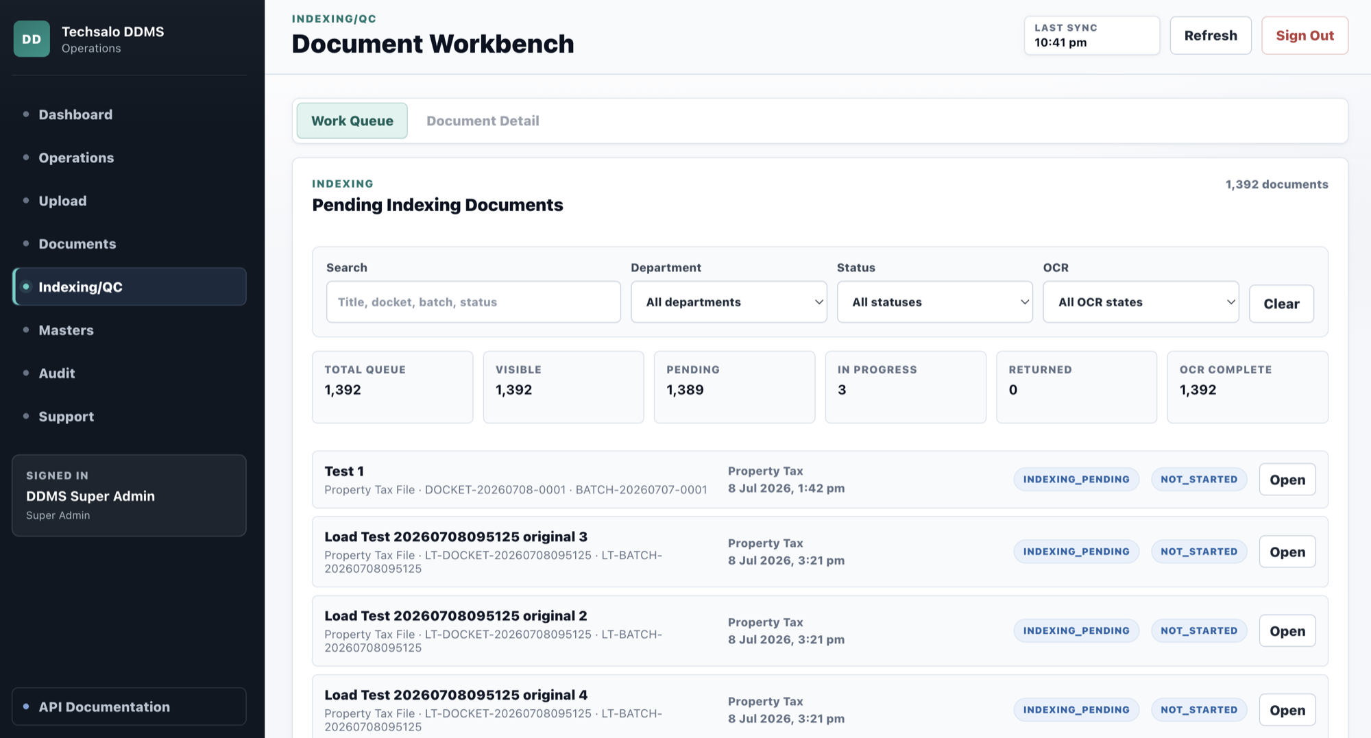Screen dimensions: 1371x738
Task: Open Load Test original 3 document
Action: tap(1287, 552)
